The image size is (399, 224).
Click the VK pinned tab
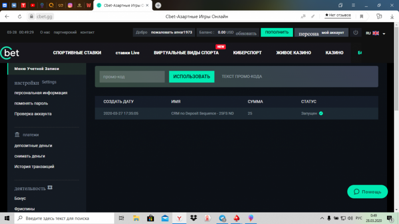pyautogui.click(x=14, y=6)
